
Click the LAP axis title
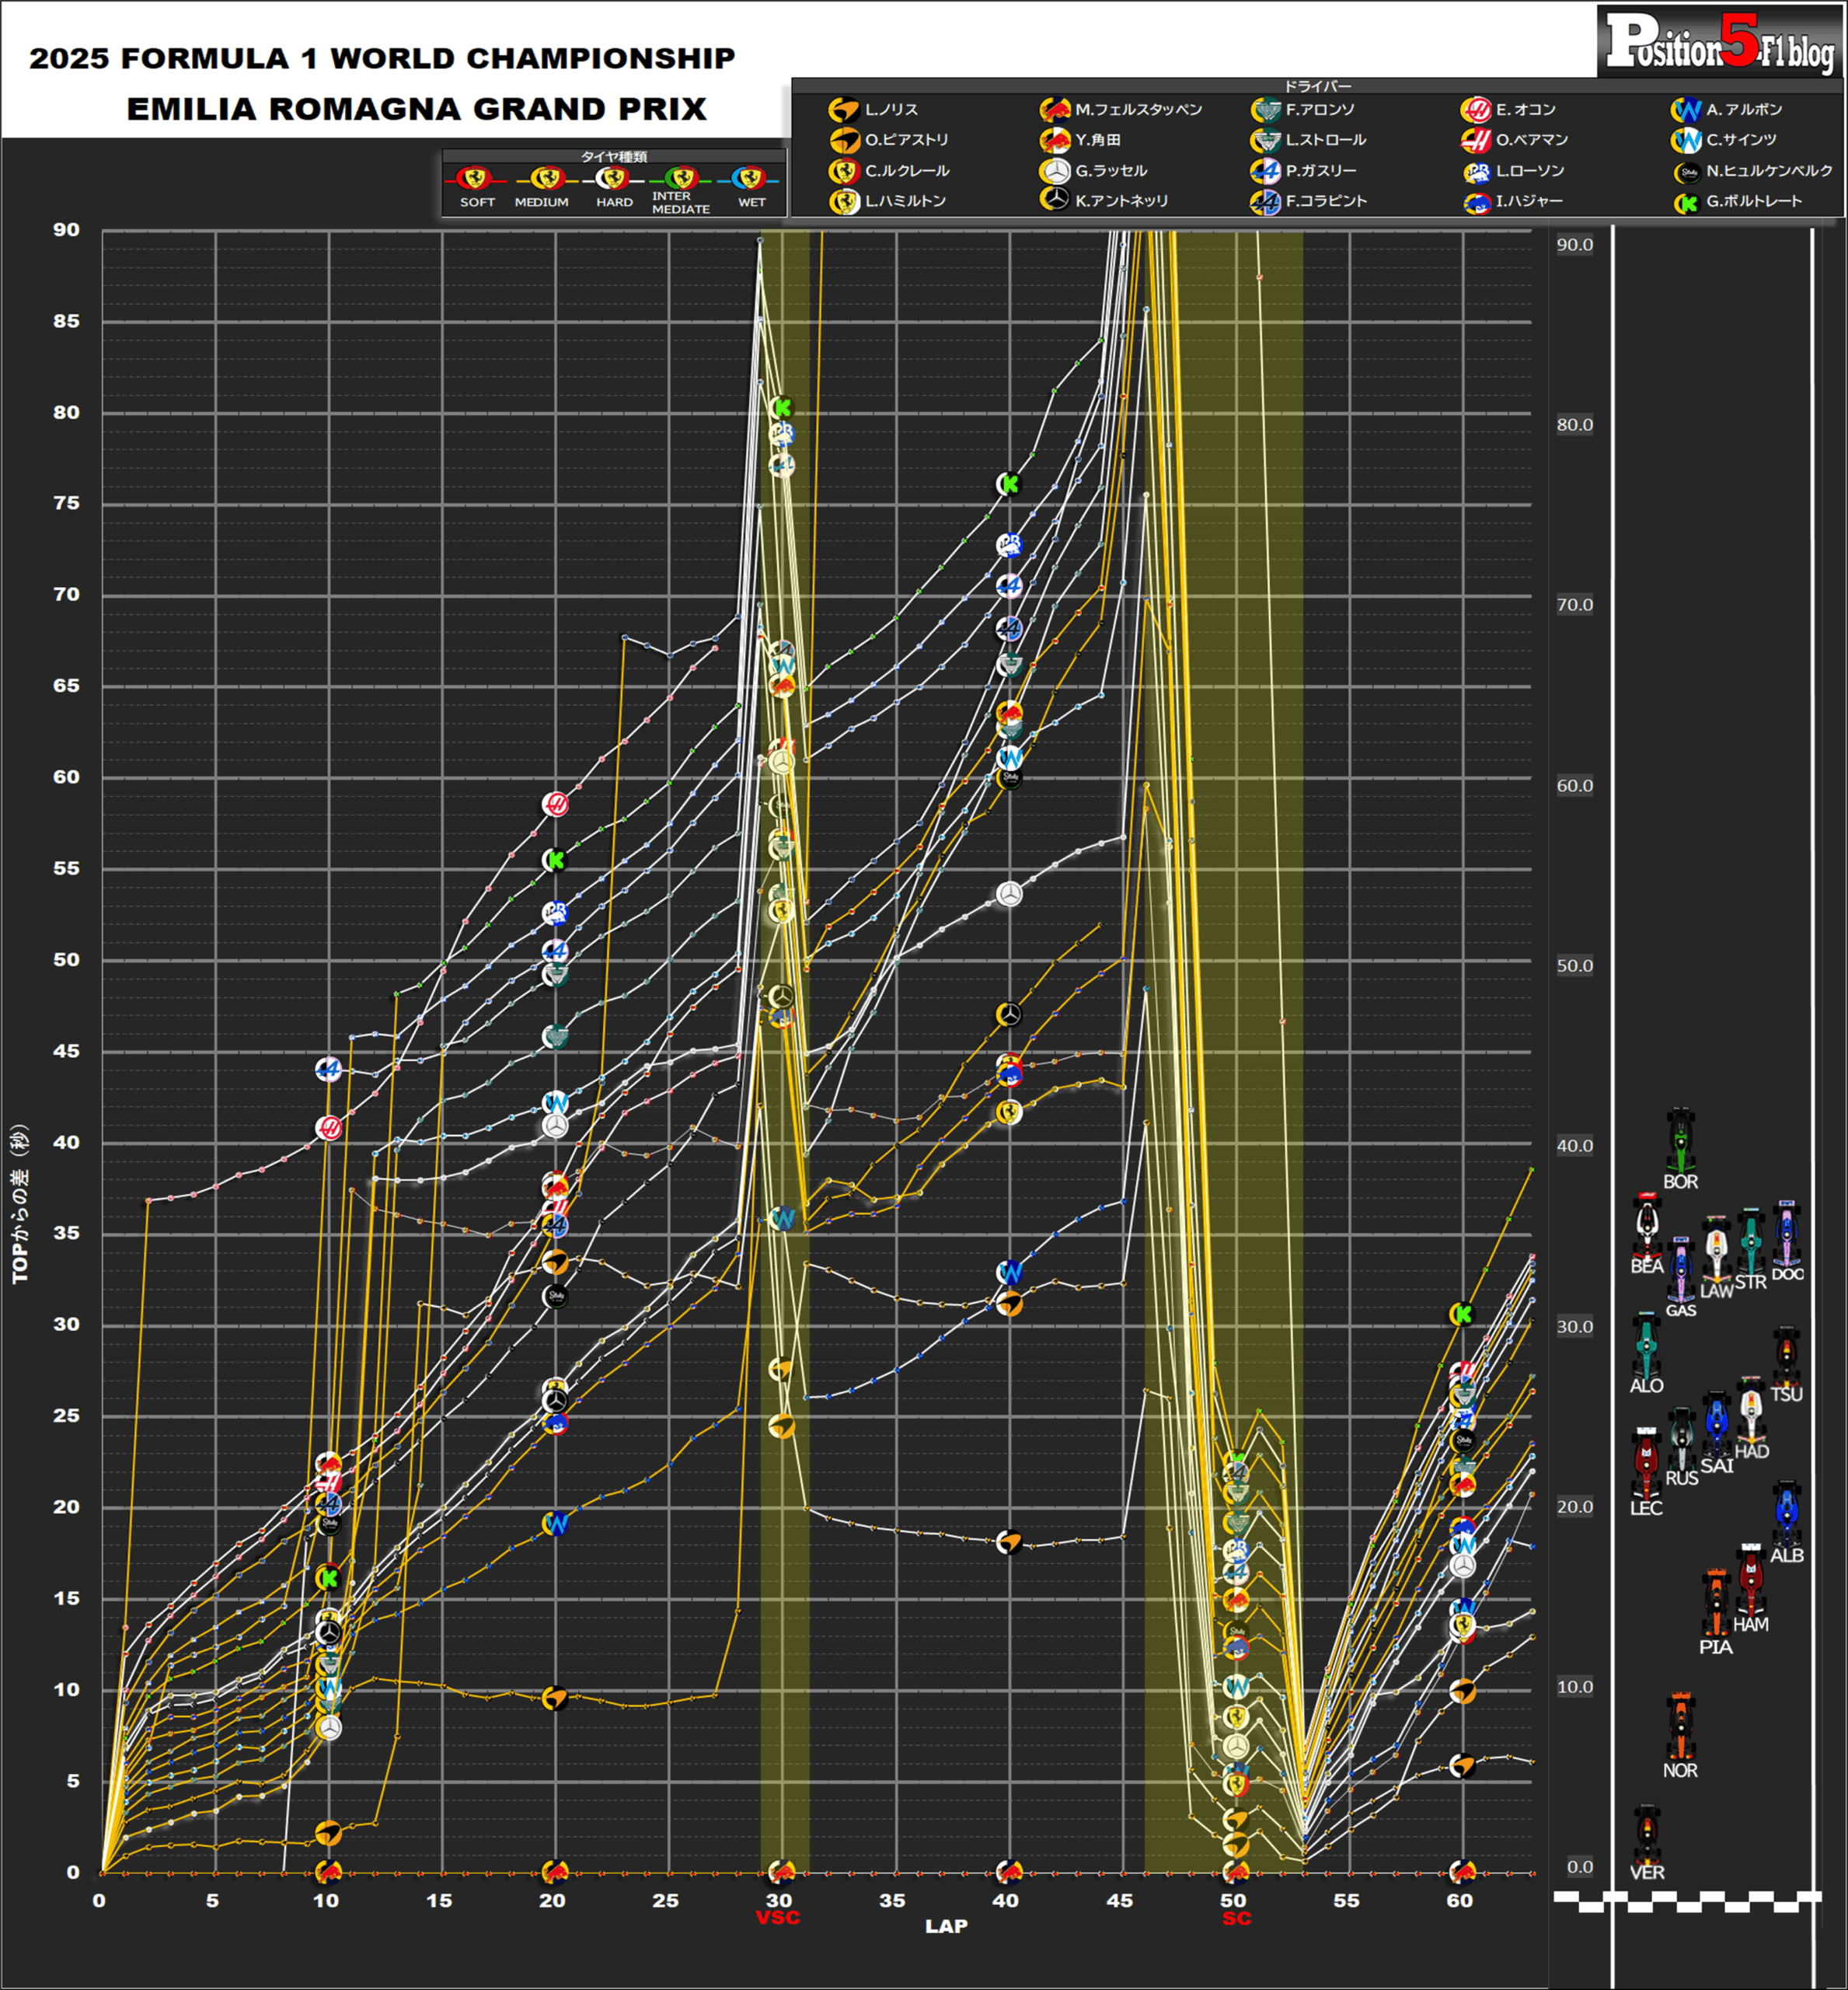(946, 1926)
